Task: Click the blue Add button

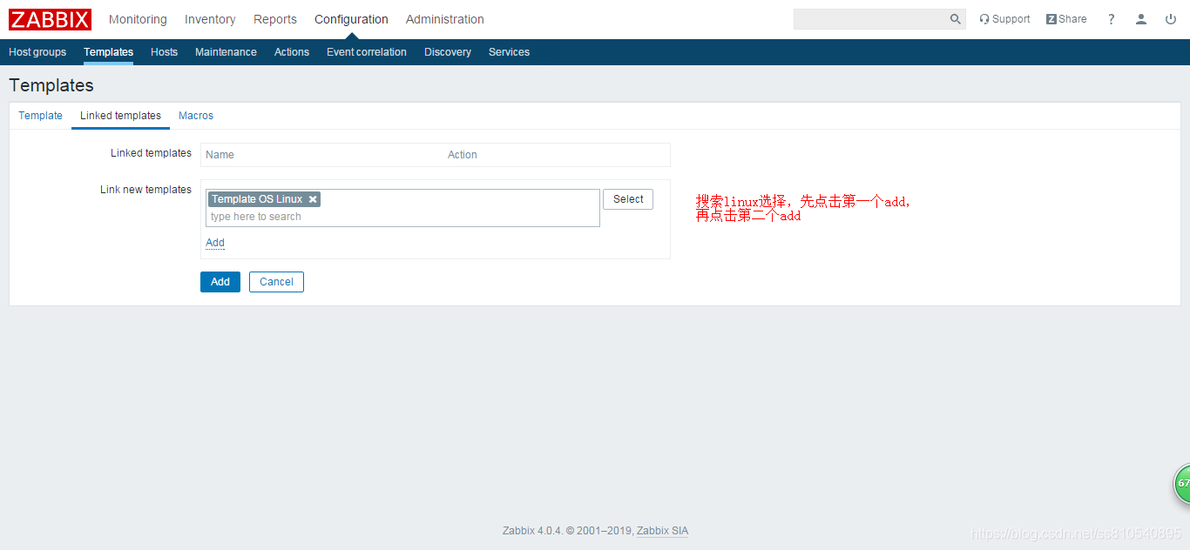Action: [x=220, y=282]
